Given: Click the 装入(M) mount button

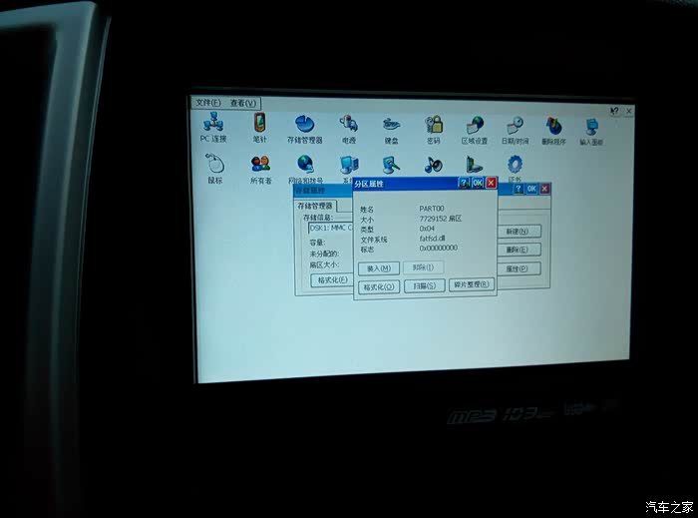Looking at the screenshot, I should pyautogui.click(x=379, y=268).
